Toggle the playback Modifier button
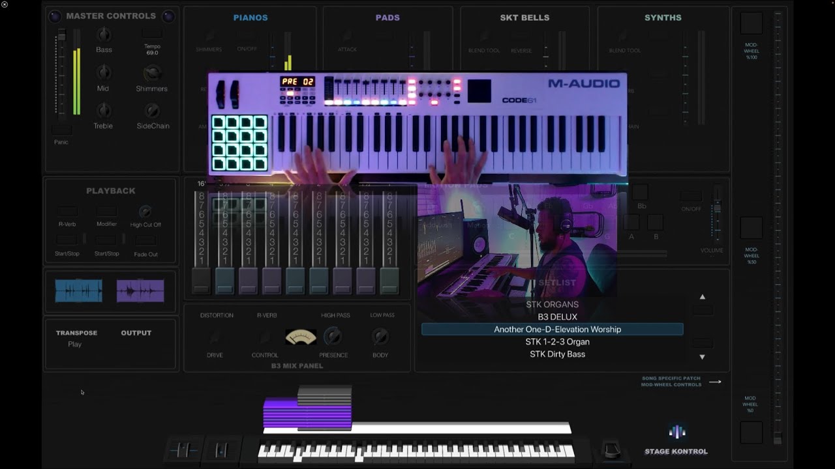Screen dimensions: 835x469 pos(107,212)
